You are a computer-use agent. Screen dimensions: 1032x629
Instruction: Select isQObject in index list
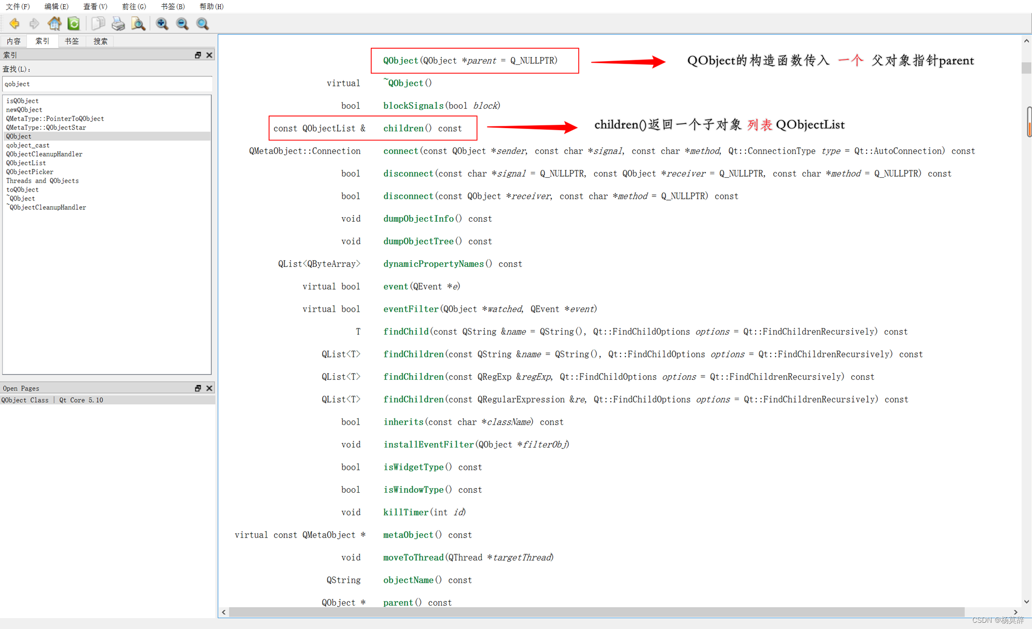pos(22,101)
